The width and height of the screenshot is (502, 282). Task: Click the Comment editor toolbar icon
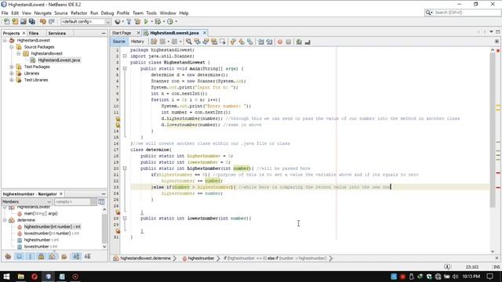click(x=299, y=42)
